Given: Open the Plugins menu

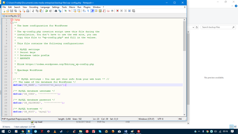Looking at the screenshot, I should (x=87, y=7).
